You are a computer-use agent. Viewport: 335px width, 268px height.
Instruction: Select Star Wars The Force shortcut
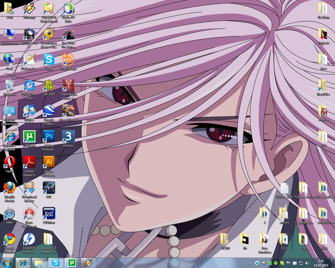(68, 38)
